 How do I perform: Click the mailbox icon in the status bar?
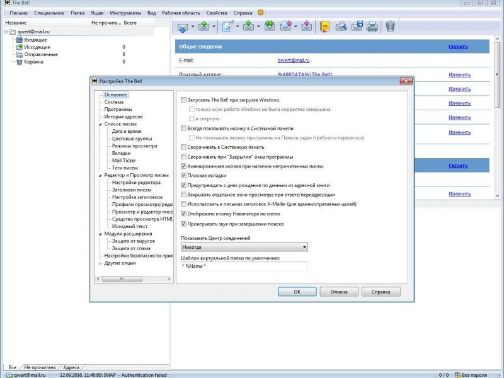(9, 375)
